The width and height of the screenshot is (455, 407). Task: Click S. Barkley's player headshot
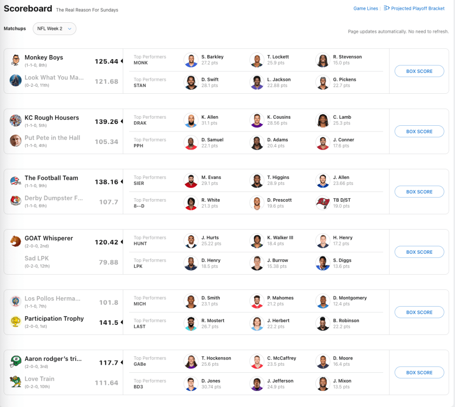[x=191, y=60]
